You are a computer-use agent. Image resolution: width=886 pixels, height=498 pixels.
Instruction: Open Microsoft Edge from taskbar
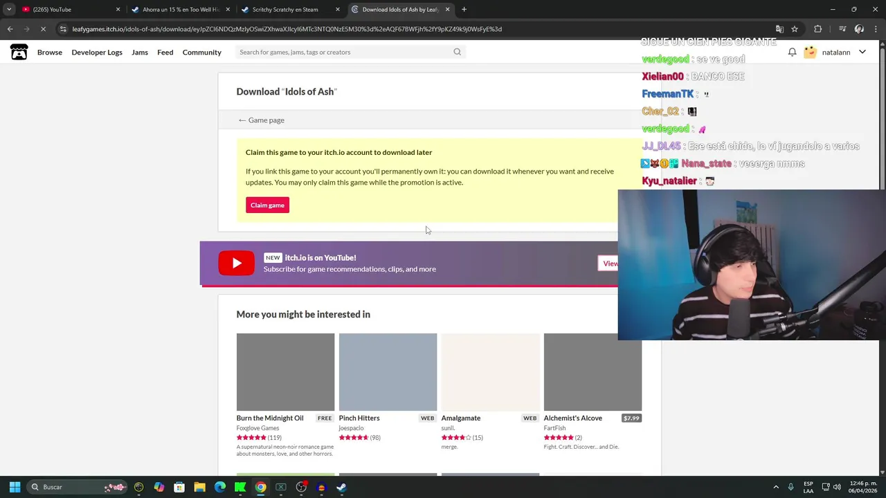pyautogui.click(x=220, y=487)
